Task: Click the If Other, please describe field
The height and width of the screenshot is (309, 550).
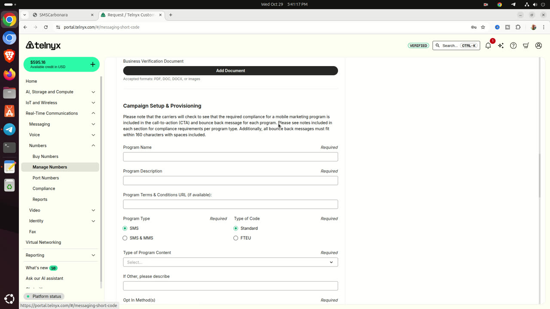Action: pyautogui.click(x=230, y=286)
